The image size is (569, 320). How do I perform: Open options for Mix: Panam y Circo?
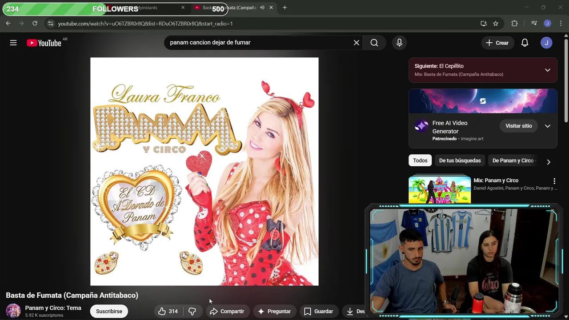[554, 181]
